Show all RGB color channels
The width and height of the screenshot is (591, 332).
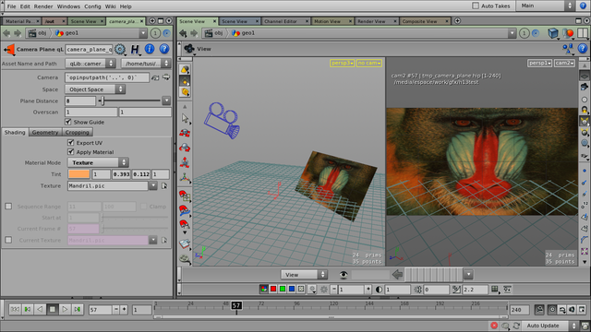264,289
